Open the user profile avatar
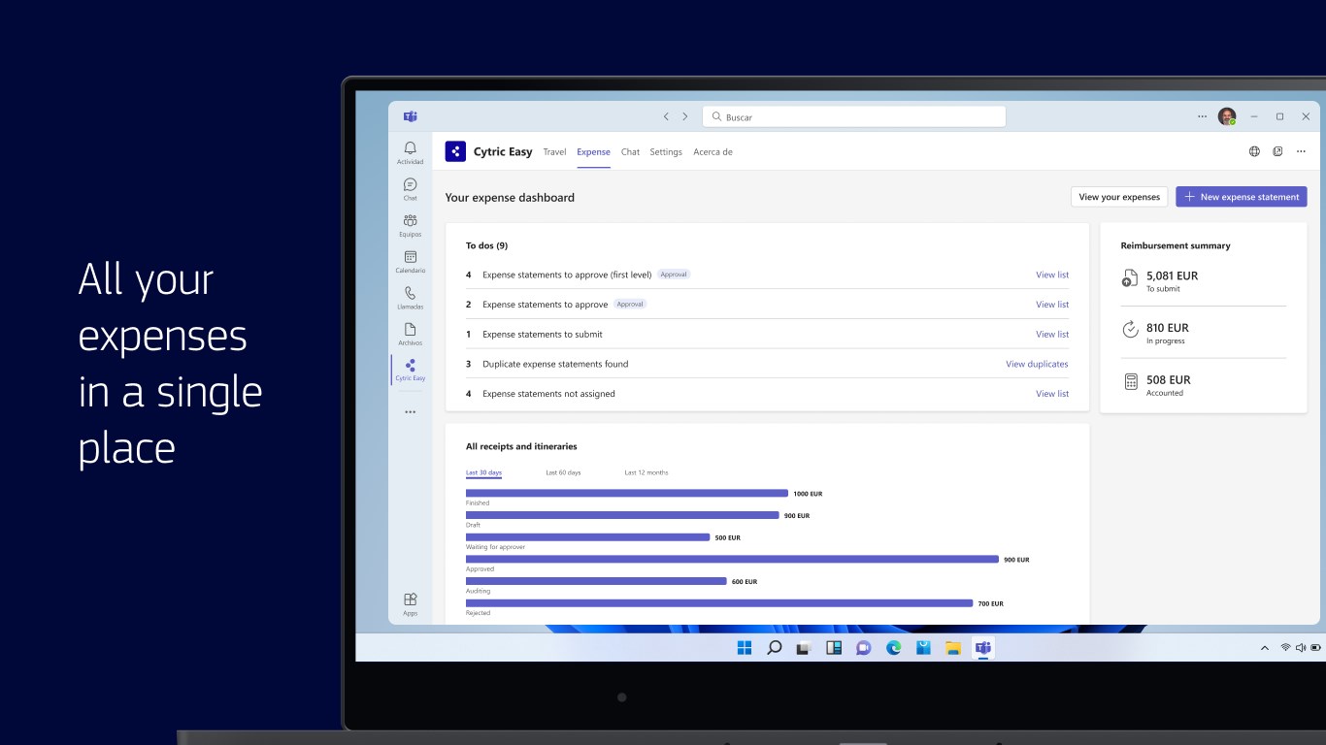Image resolution: width=1326 pixels, height=745 pixels. pos(1227,116)
